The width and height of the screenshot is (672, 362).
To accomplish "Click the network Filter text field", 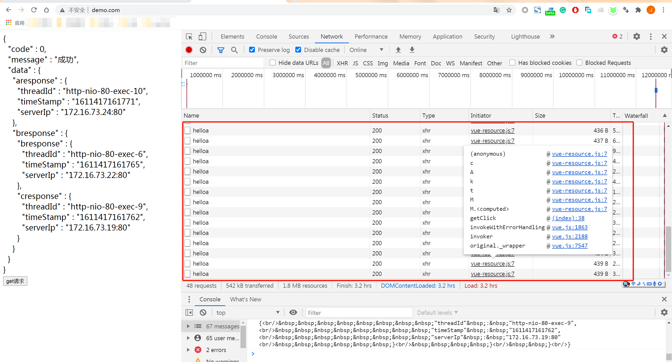I will pyautogui.click(x=223, y=63).
